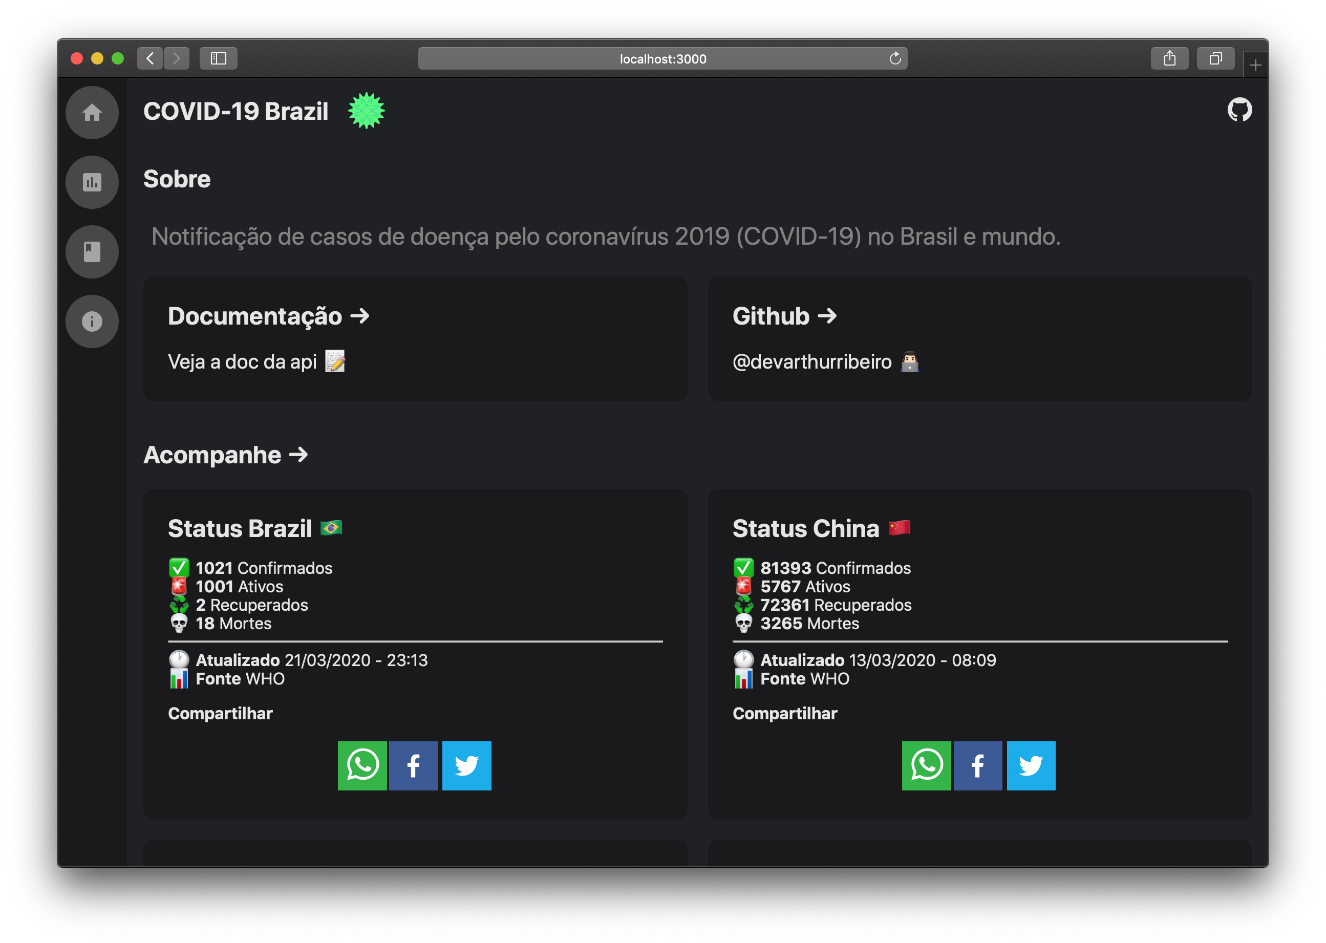Share Status China on Facebook
1326x943 pixels.
click(978, 766)
